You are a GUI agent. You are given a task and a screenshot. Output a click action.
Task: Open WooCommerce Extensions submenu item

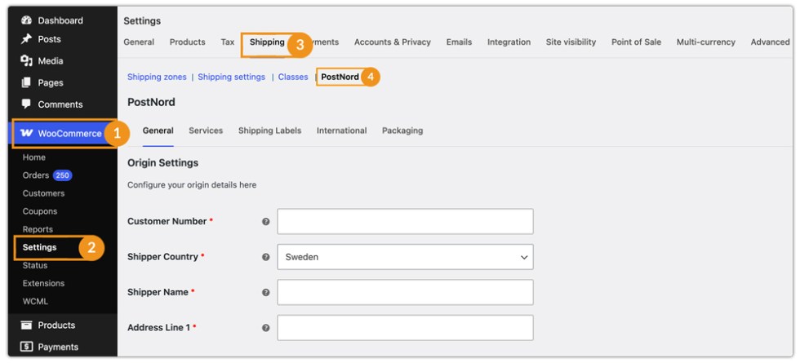[x=43, y=283]
